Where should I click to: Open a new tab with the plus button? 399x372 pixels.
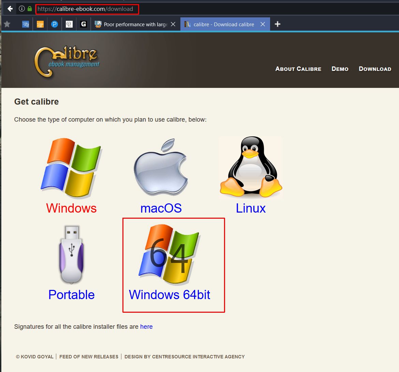tap(278, 24)
